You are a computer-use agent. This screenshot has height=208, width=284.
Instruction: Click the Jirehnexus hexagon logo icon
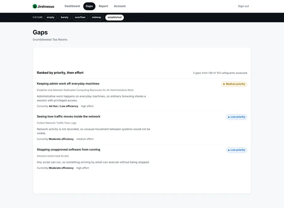[x=35, y=6]
